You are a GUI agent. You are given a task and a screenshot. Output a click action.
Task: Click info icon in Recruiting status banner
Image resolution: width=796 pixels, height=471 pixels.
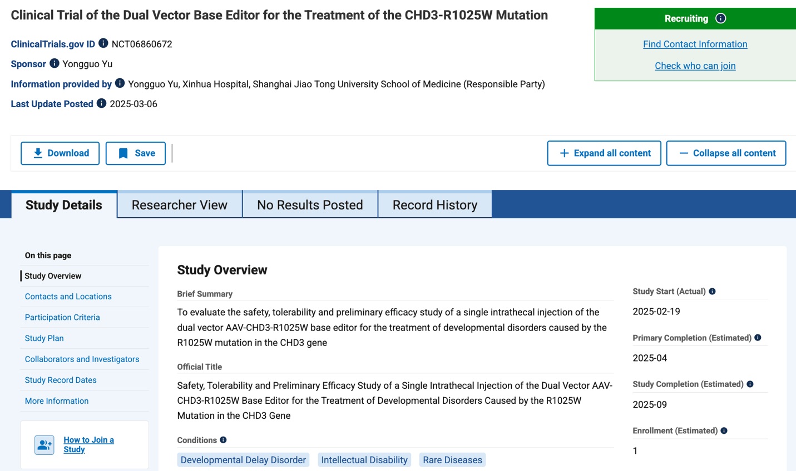point(721,18)
